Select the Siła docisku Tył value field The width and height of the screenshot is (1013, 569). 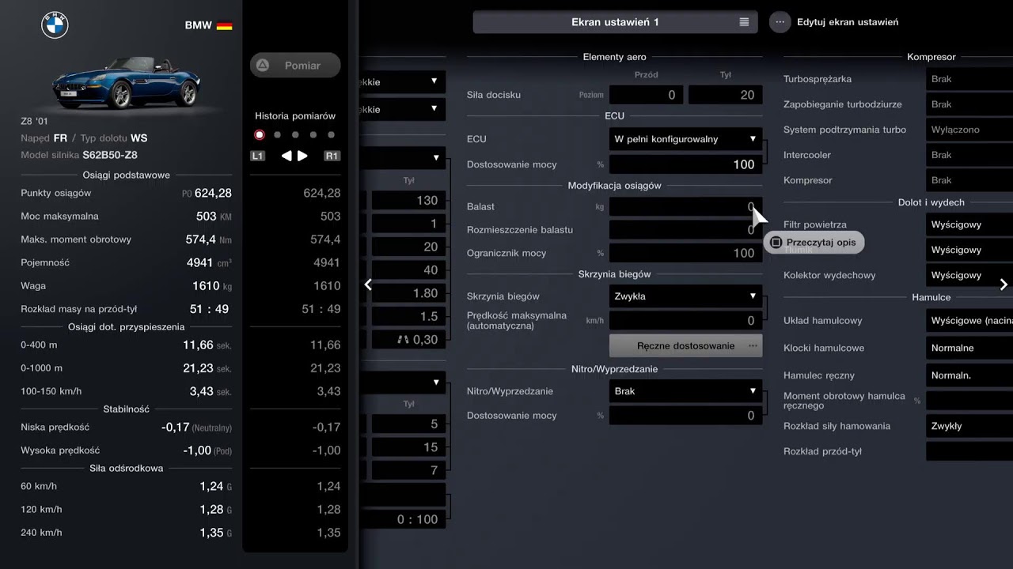[725, 95]
